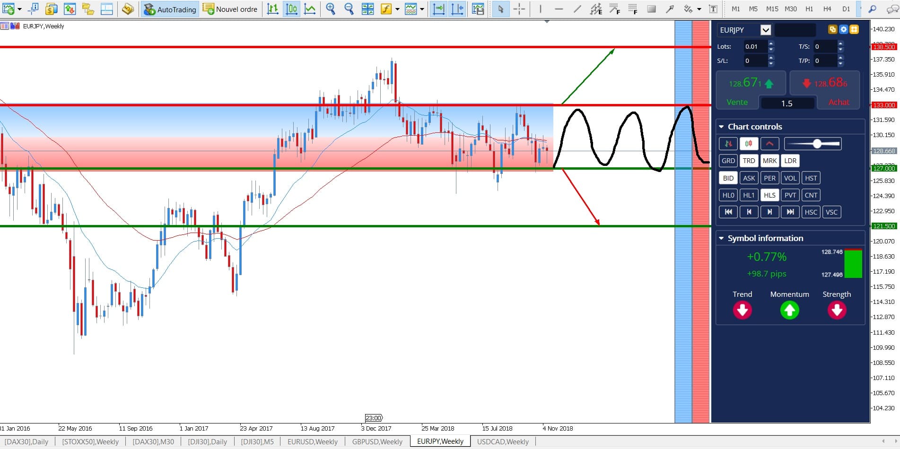Image resolution: width=900 pixels, height=449 pixels.
Task: Open the arrows/shapes tool dropdown
Action: [699, 9]
